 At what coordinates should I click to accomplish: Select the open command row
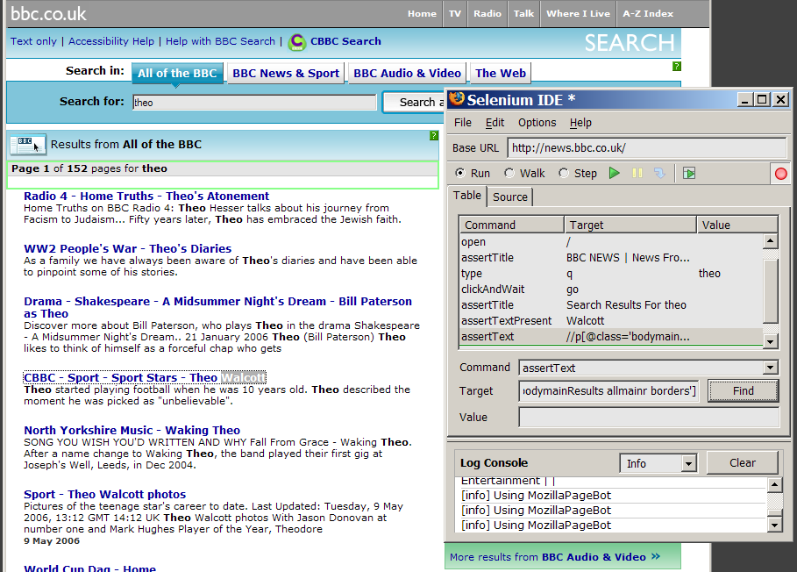[610, 242]
